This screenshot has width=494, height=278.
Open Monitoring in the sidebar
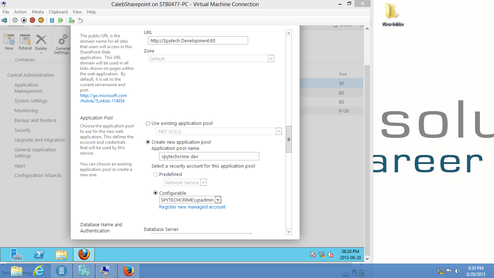click(26, 111)
